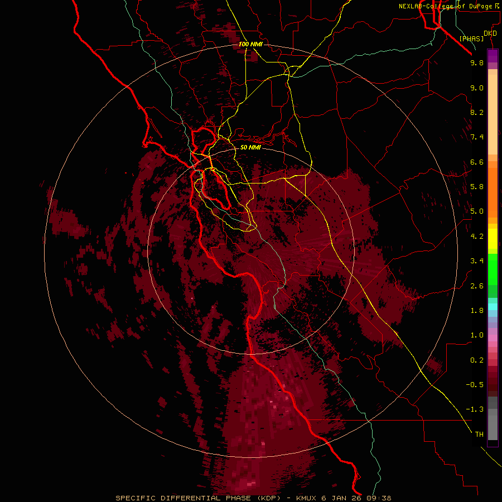
Task: Click the 6.6 value on the color scale
Action: 477,162
